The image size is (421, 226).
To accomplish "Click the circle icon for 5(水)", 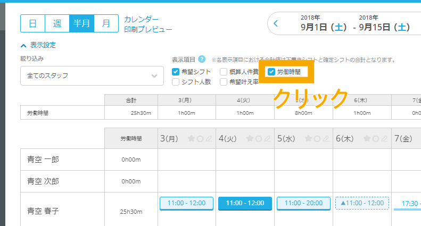I will (x=317, y=139).
